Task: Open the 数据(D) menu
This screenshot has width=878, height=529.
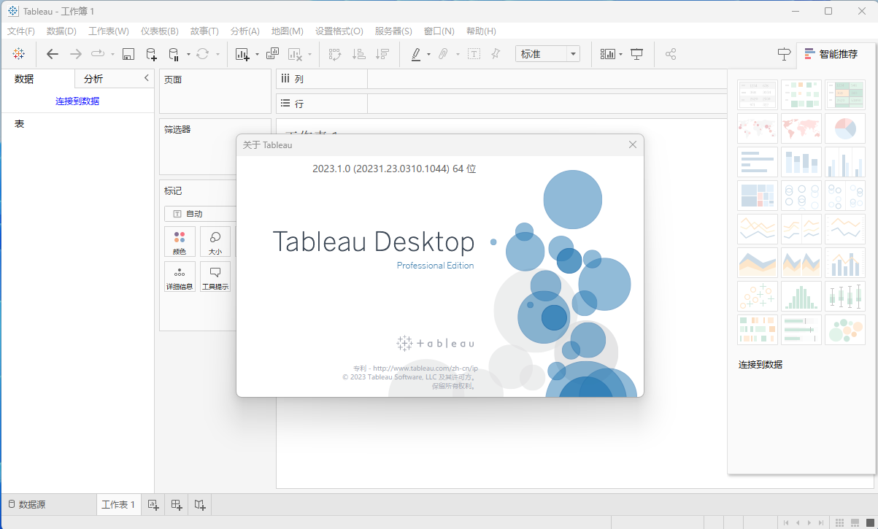Action: (x=61, y=31)
